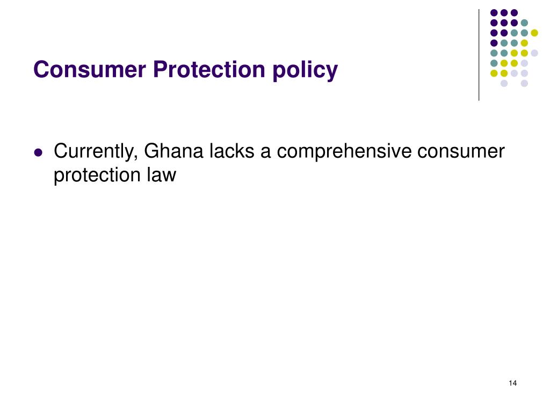
Task: Select the purple bullet point marker
Action: (38, 153)
